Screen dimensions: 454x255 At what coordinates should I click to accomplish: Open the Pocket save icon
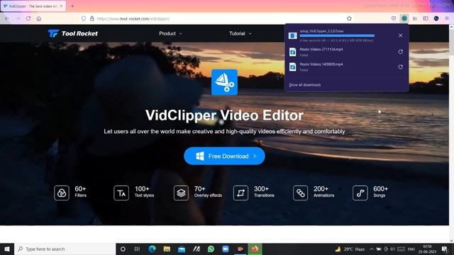pos(394,18)
